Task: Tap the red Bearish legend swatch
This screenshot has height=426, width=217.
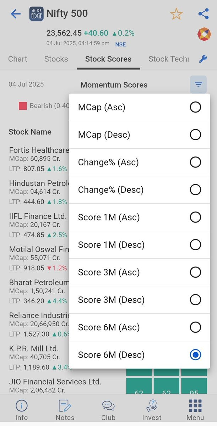Action: tap(23, 106)
